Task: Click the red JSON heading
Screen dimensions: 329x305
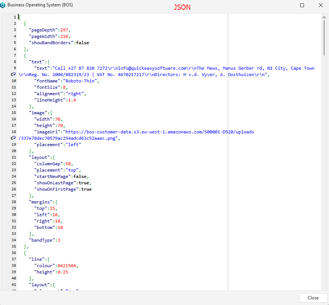Action: click(182, 7)
